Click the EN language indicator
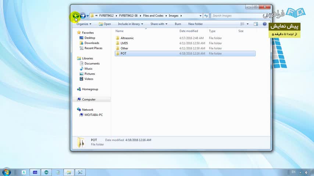The image size is (314, 176). point(293,172)
